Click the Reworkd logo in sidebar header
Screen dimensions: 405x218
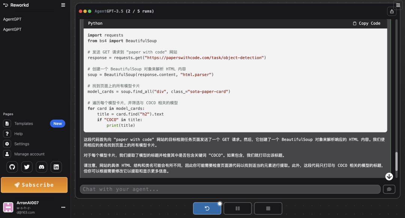16,5
